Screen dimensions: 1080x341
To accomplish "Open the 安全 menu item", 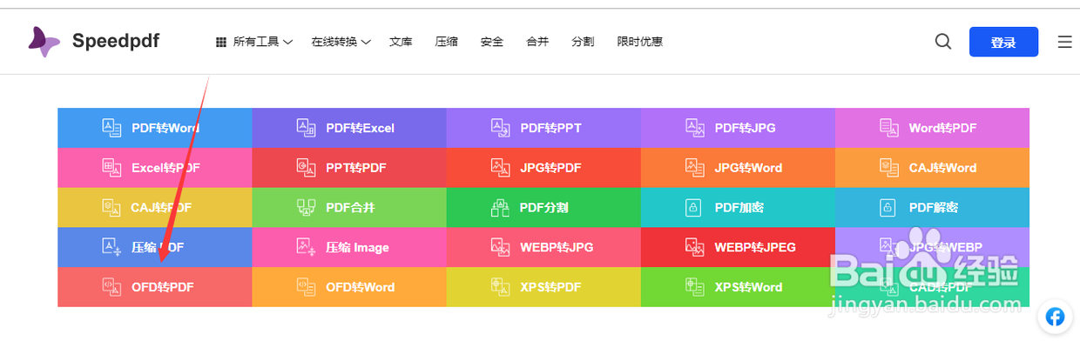I will pyautogui.click(x=492, y=42).
